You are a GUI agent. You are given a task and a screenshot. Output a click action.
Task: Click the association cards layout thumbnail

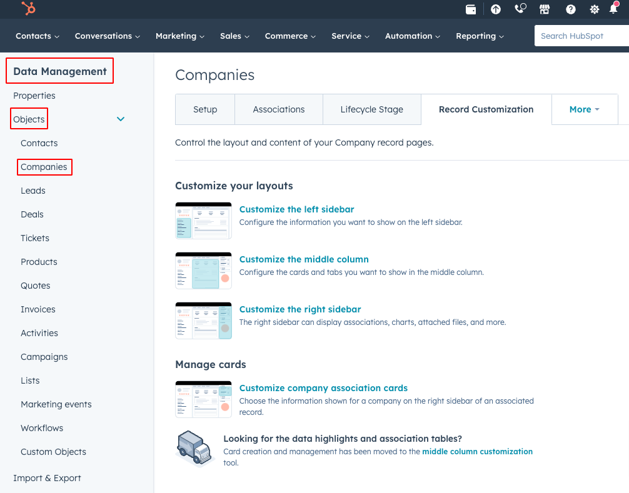(x=203, y=400)
